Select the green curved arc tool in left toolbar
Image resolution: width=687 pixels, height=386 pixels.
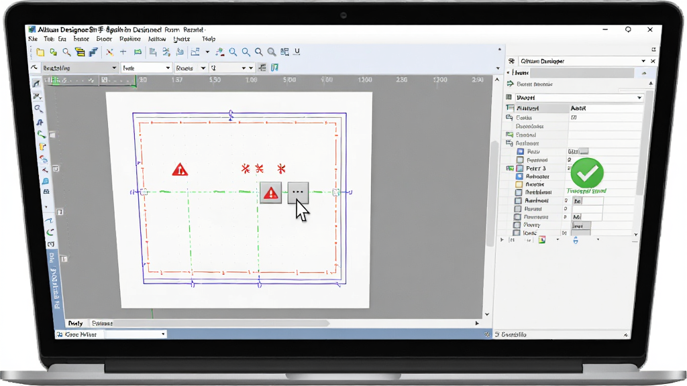[41, 134]
